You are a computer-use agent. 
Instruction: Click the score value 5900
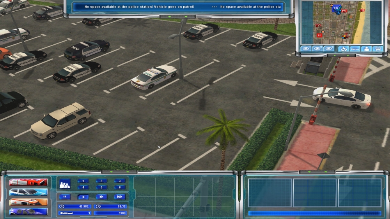110,213
